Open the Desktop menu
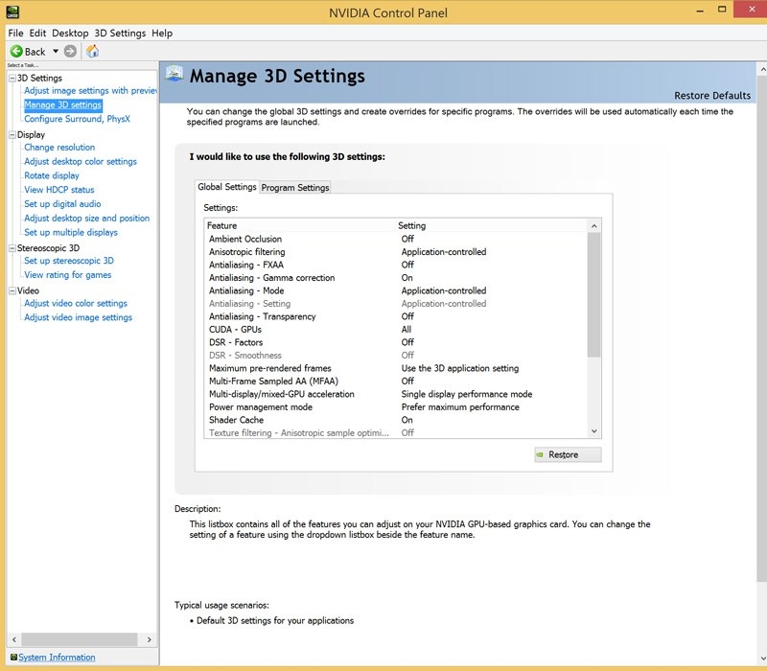Screen dimensions: 767x671 tap(70, 33)
